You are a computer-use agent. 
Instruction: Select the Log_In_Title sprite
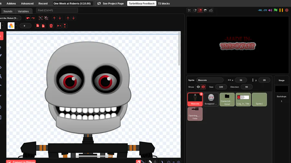pyautogui.click(x=243, y=100)
